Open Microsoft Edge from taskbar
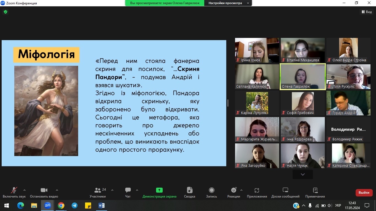The width and height of the screenshot is (376, 211). point(21,206)
